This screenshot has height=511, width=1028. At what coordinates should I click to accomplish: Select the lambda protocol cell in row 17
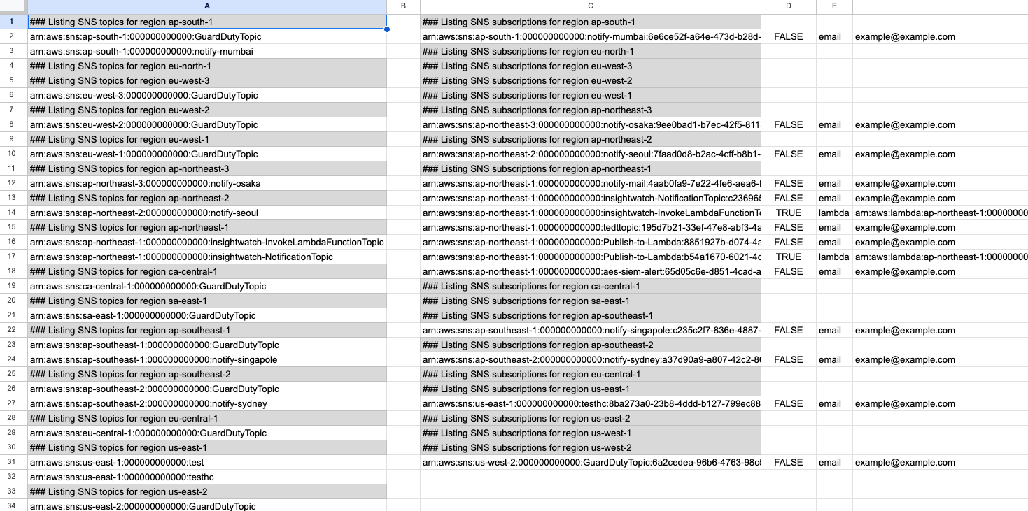[x=833, y=257]
